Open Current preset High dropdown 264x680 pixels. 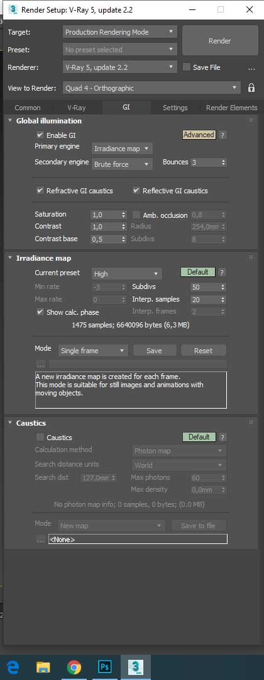pos(127,274)
